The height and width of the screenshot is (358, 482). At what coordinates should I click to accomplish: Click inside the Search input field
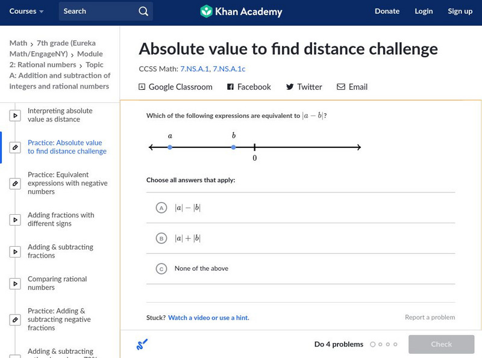tap(96, 11)
